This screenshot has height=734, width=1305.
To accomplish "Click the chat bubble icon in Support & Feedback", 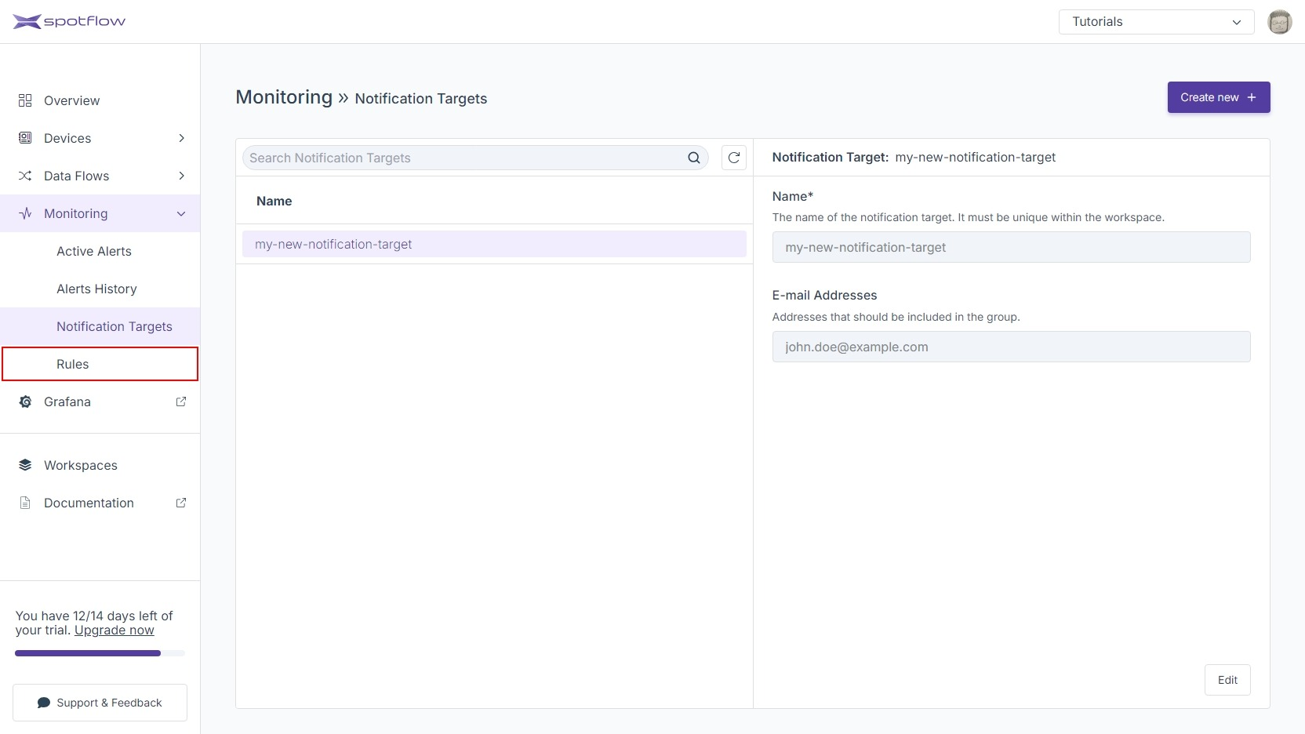I will click(x=44, y=703).
